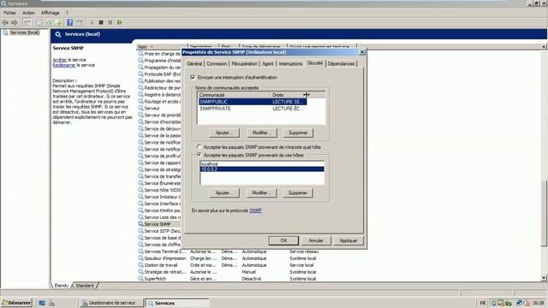Click Supprimer under the hosts list

point(298,192)
